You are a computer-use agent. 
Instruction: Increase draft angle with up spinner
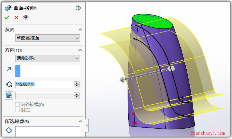coord(77,94)
